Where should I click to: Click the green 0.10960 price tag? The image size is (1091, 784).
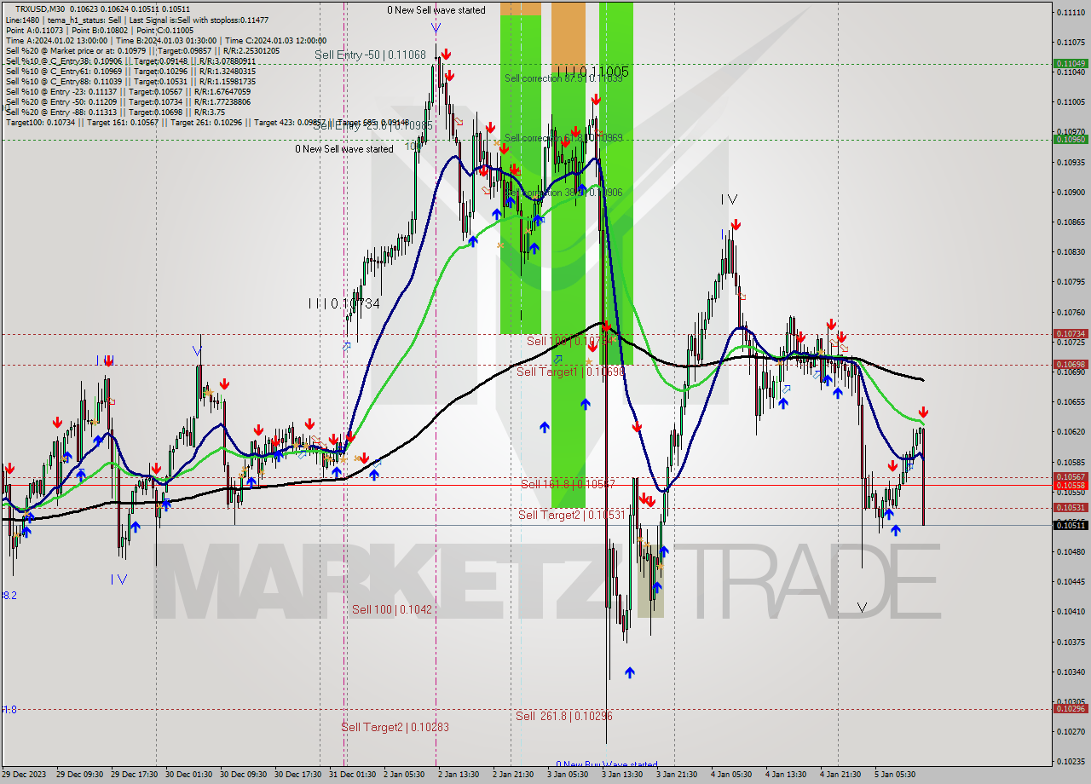[1071, 139]
